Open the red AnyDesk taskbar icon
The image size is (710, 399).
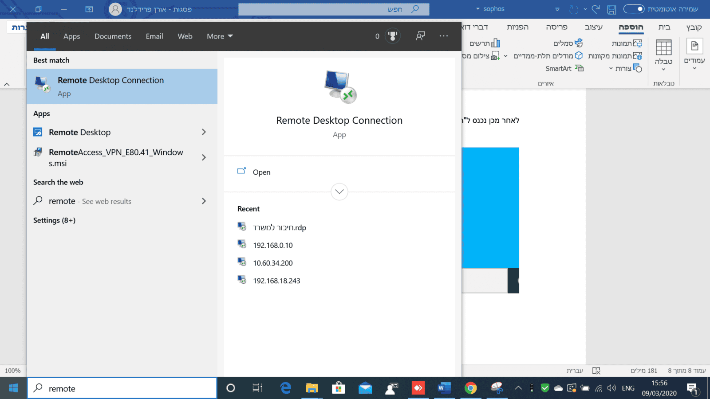coord(418,388)
